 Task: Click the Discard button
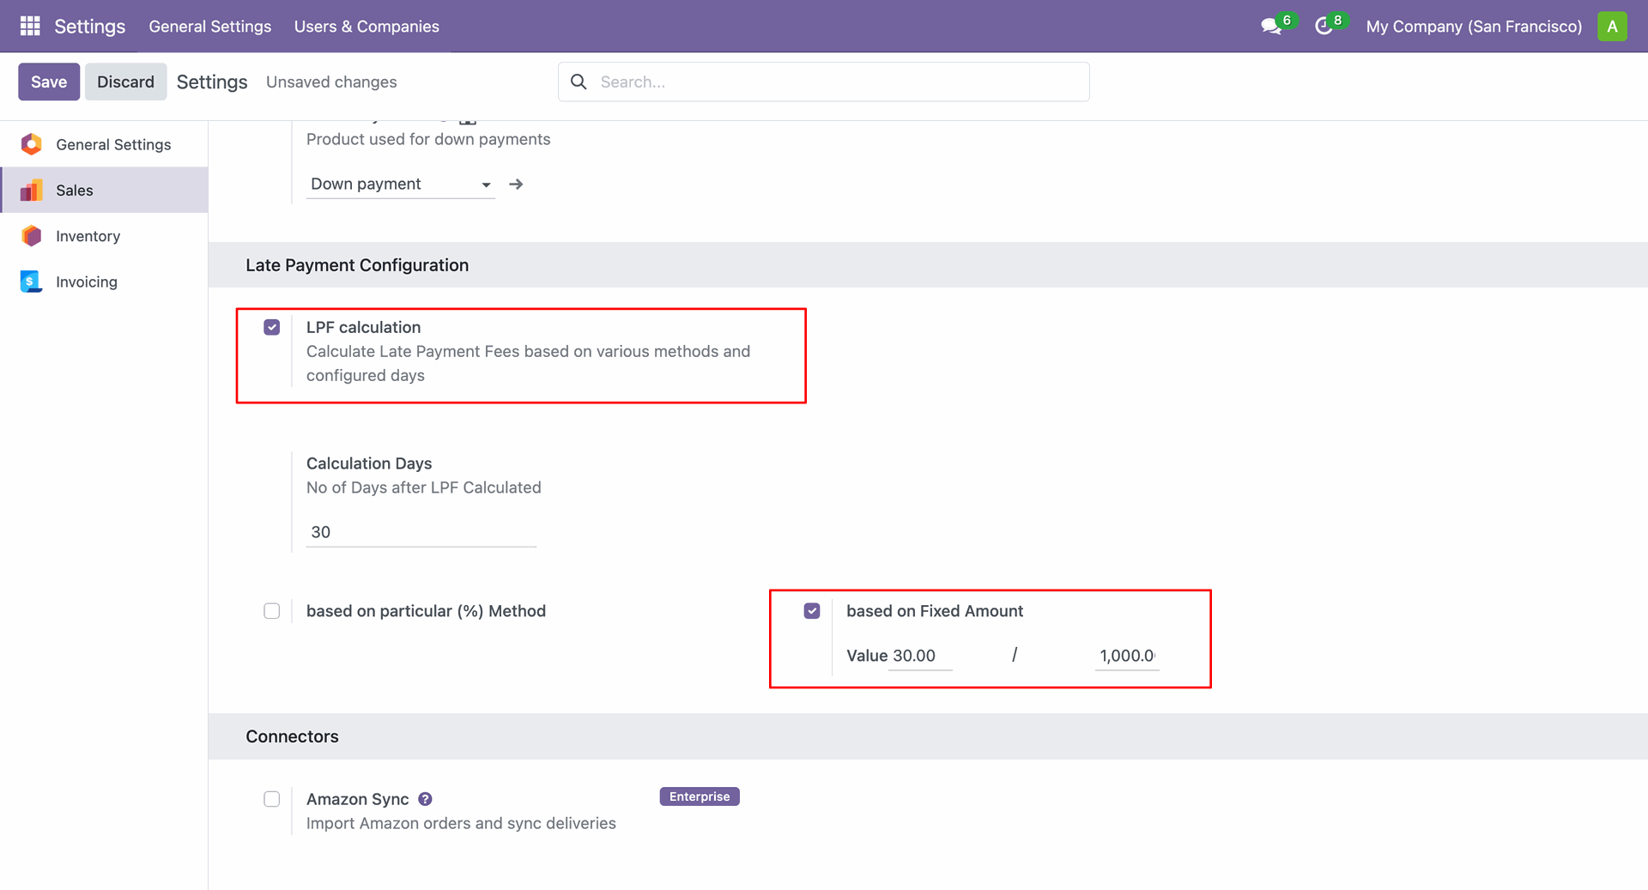click(125, 82)
